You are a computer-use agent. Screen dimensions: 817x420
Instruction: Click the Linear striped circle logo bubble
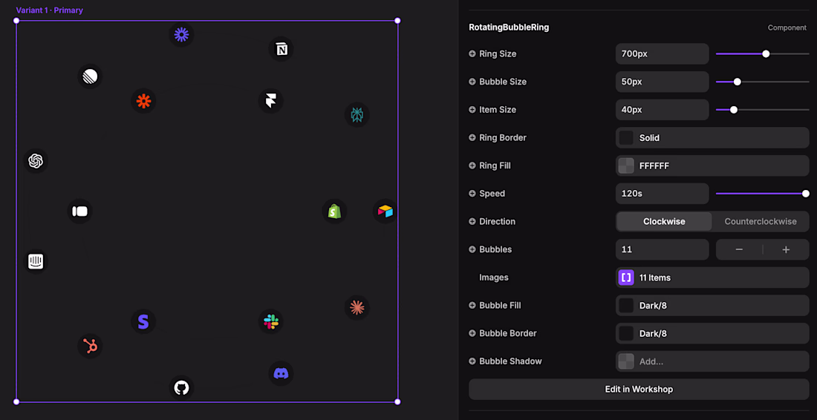pyautogui.click(x=90, y=76)
